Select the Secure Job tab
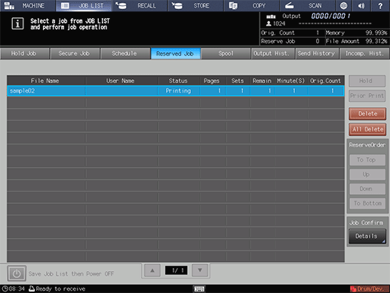 pyautogui.click(x=75, y=54)
